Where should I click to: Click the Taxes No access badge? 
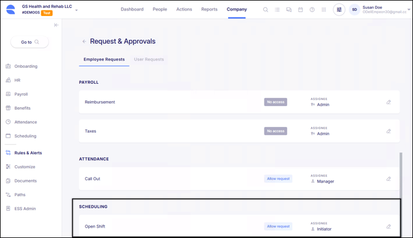(276, 131)
